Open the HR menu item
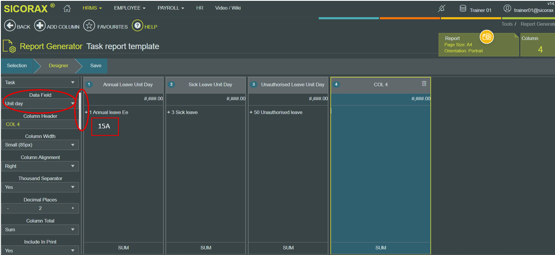The image size is (555, 255). 200,8
